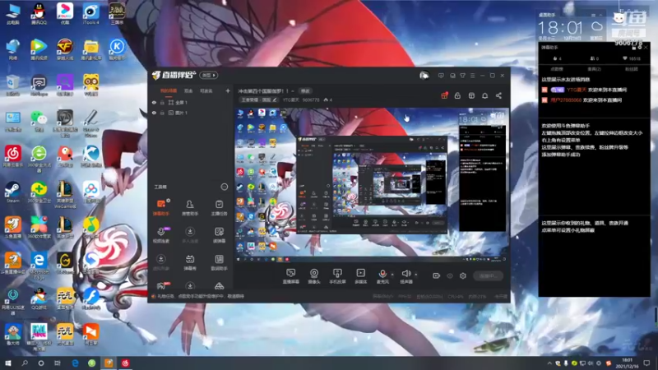Add a 手机投屏 source
Screen dimensions: 658x370
[337, 276]
